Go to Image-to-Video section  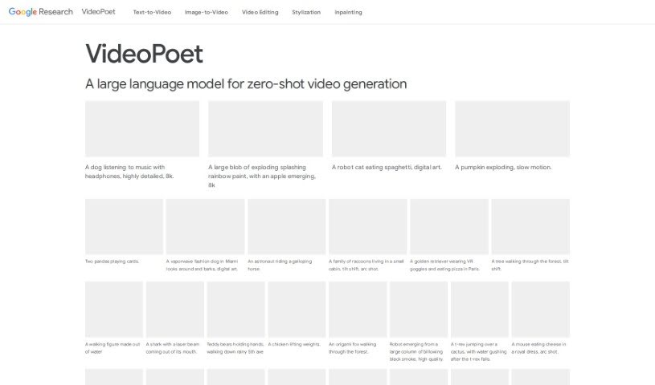207,12
